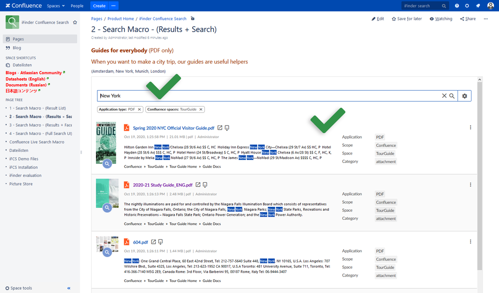Download 2020-21 Study Guide using the download icon
This screenshot has height=293, width=499.
click(204, 185)
